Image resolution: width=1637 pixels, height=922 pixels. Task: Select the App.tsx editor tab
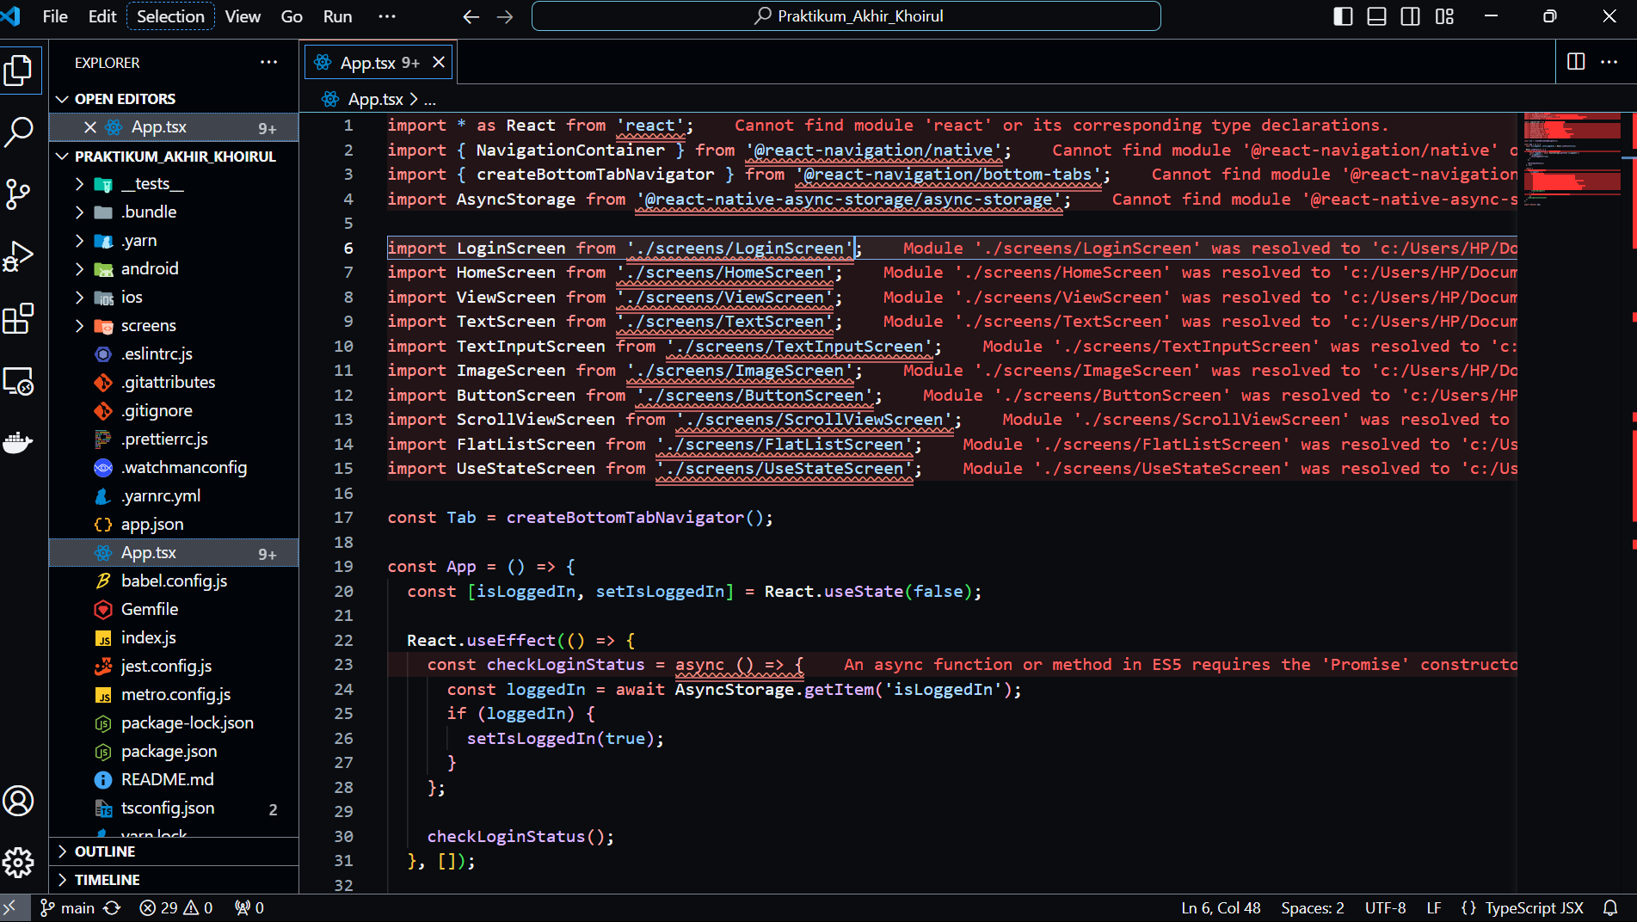pyautogui.click(x=379, y=62)
